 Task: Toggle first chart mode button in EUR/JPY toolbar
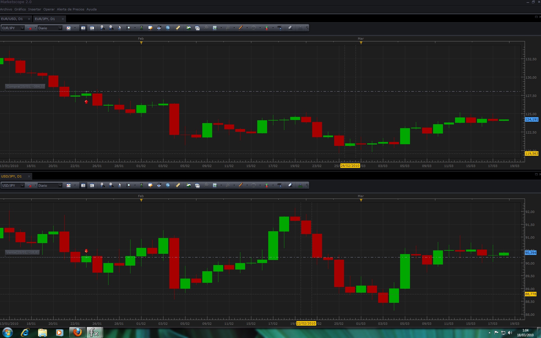[83, 28]
